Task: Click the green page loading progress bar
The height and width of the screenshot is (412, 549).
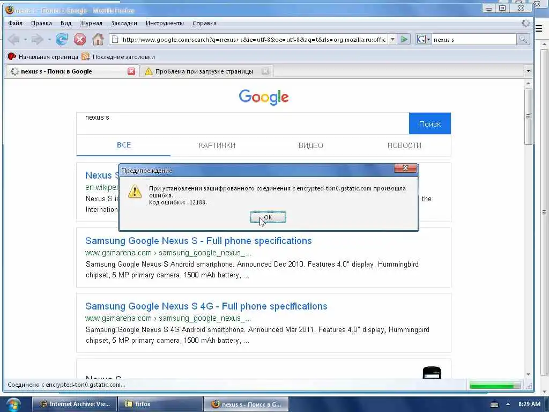Action: 495,385
